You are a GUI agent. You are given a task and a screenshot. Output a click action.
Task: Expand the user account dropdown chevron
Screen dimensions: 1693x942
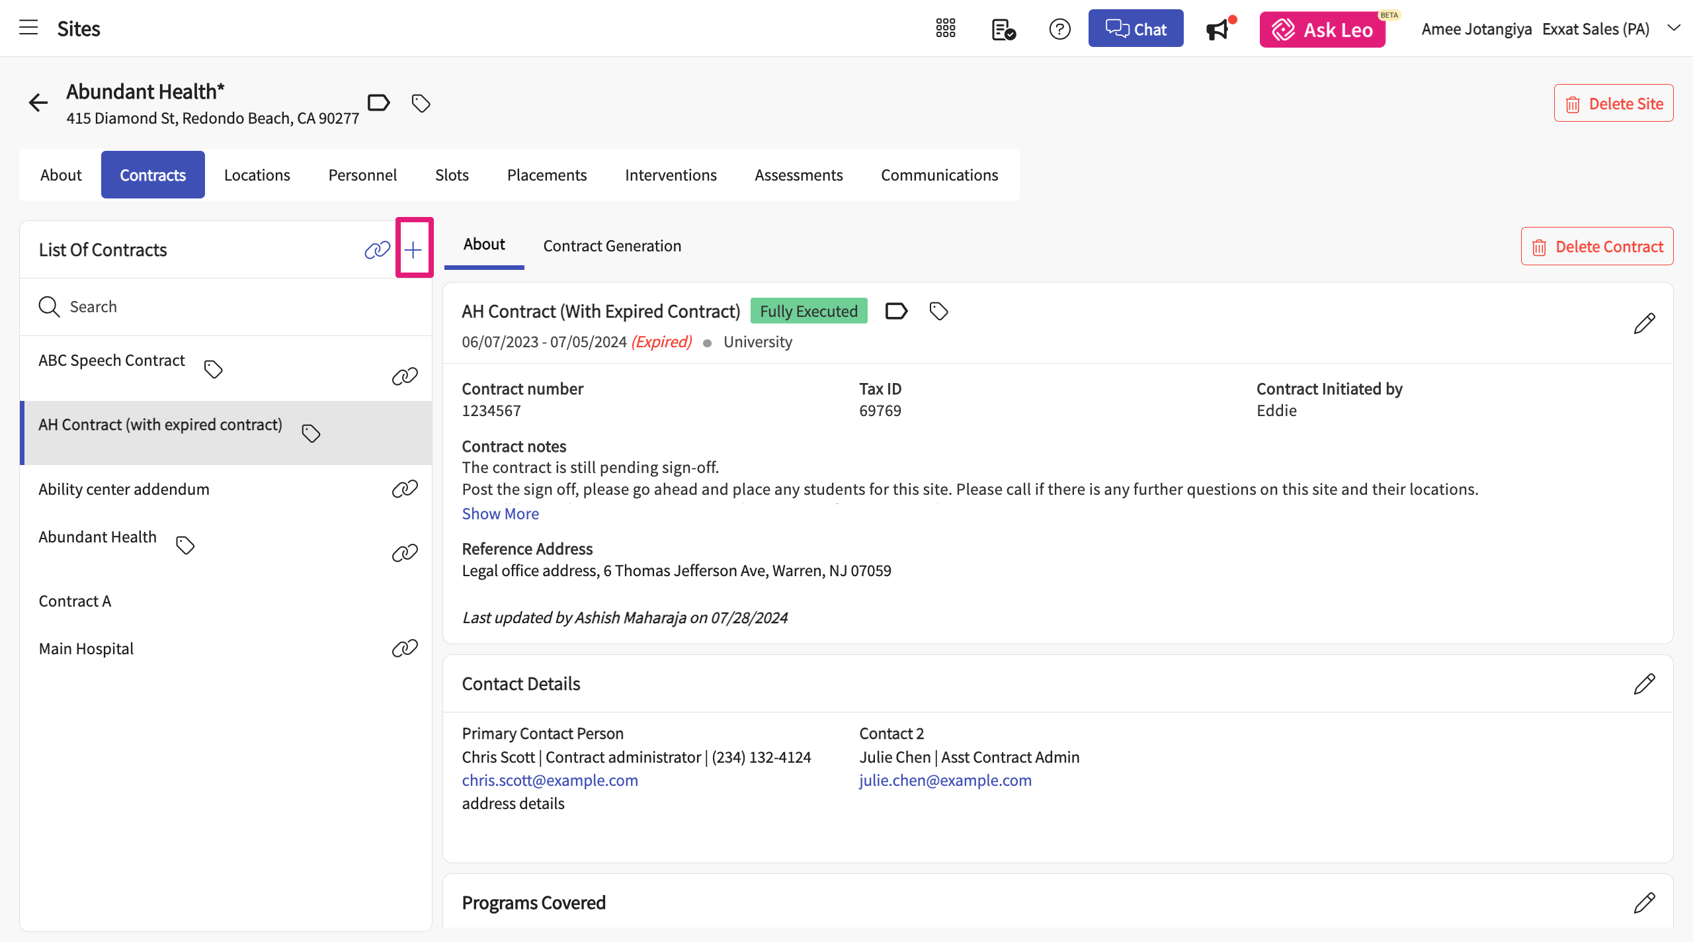point(1673,28)
